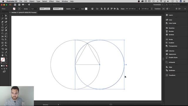Select the Eraser tool
Image resolution: width=188 pixels, height=106 pixels.
pyautogui.click(x=6, y=30)
